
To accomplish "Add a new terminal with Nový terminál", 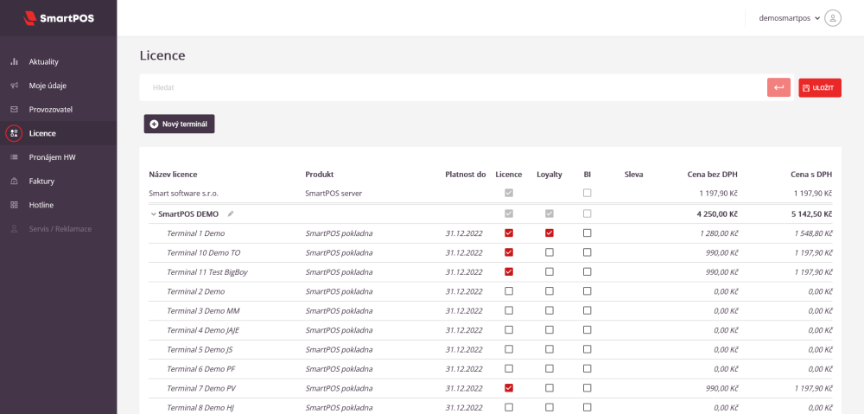I will click(179, 124).
